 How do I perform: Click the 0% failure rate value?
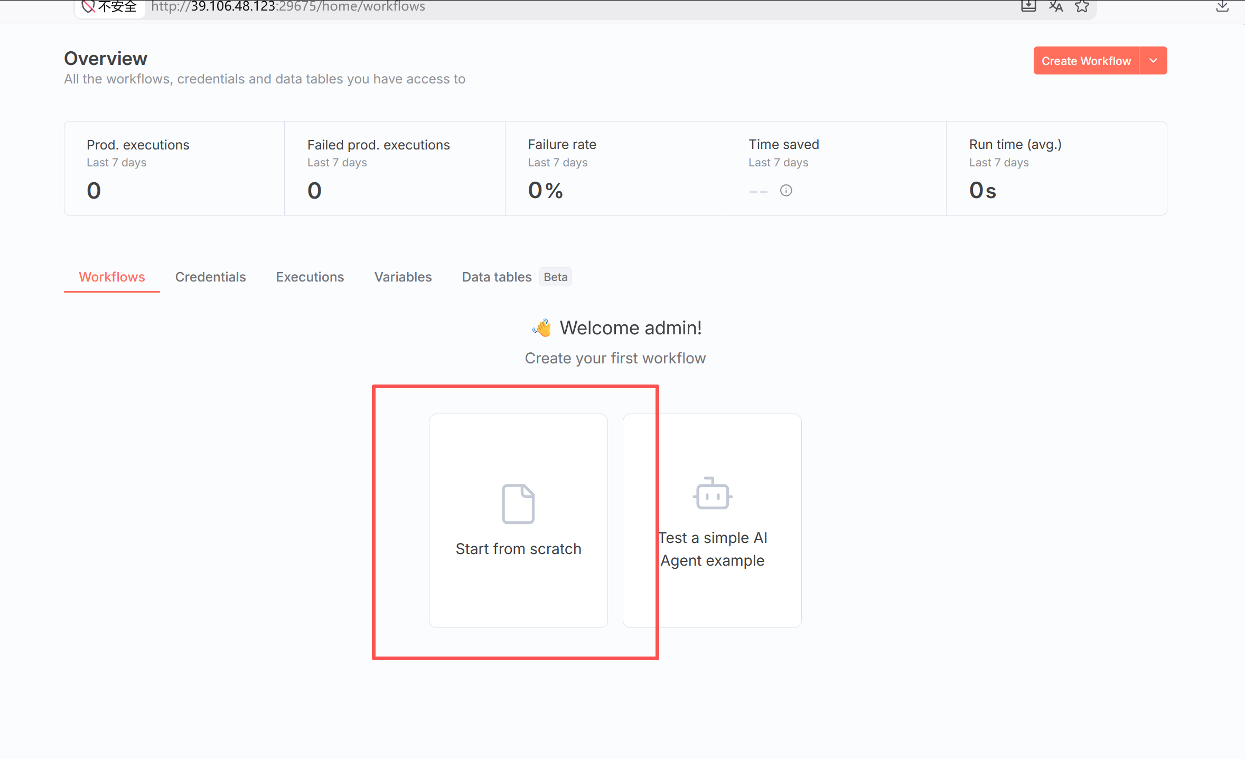click(546, 190)
